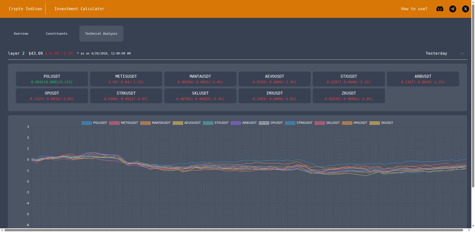Screen dimensions: 475x232
Task: Click the How to use? link
Action: click(414, 8)
